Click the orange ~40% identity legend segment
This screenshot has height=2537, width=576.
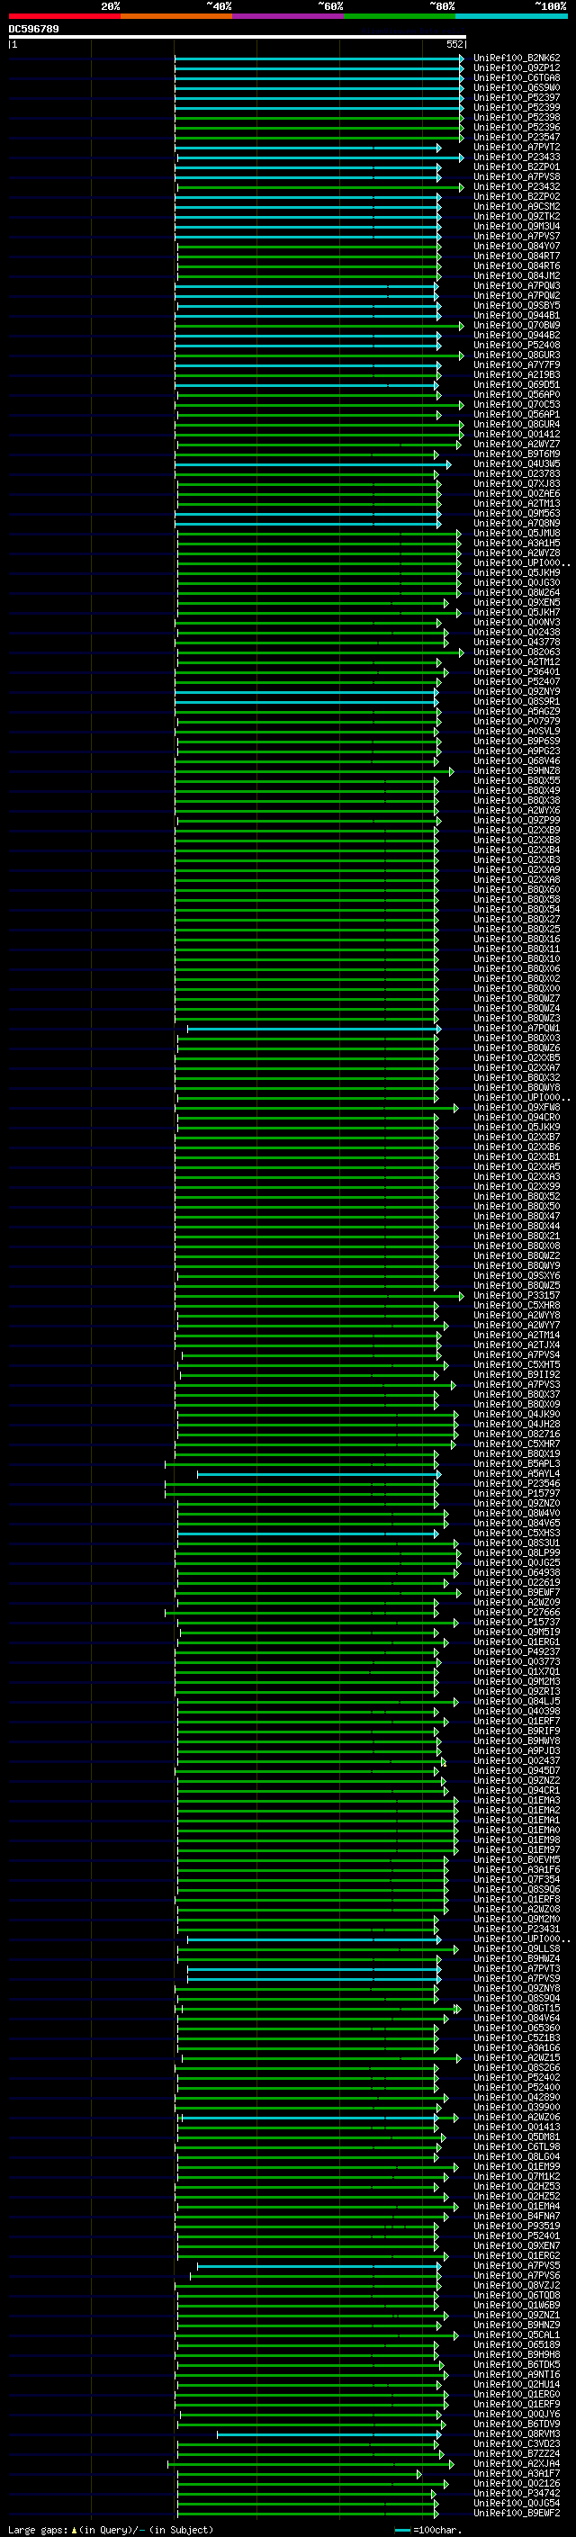pyautogui.click(x=176, y=16)
